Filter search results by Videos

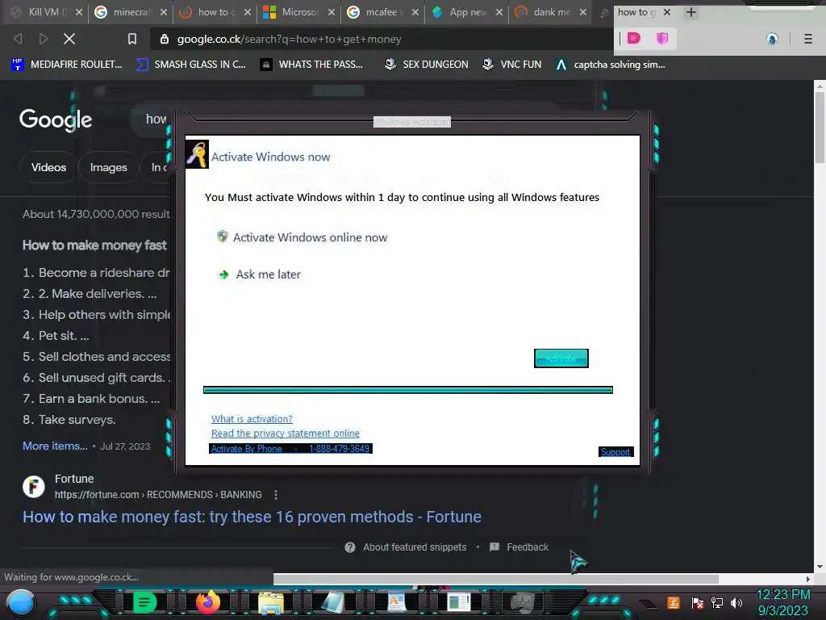coord(48,167)
